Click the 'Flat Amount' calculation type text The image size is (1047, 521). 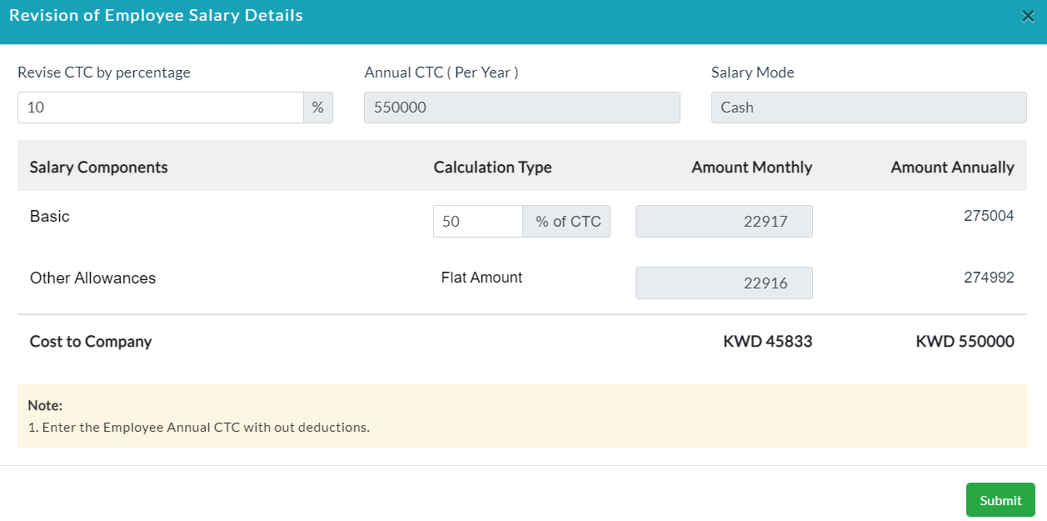tap(481, 278)
